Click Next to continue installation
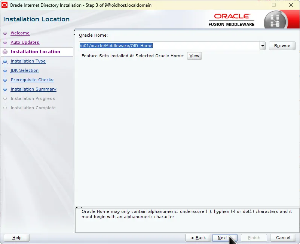The image size is (300, 244). pos(225,238)
